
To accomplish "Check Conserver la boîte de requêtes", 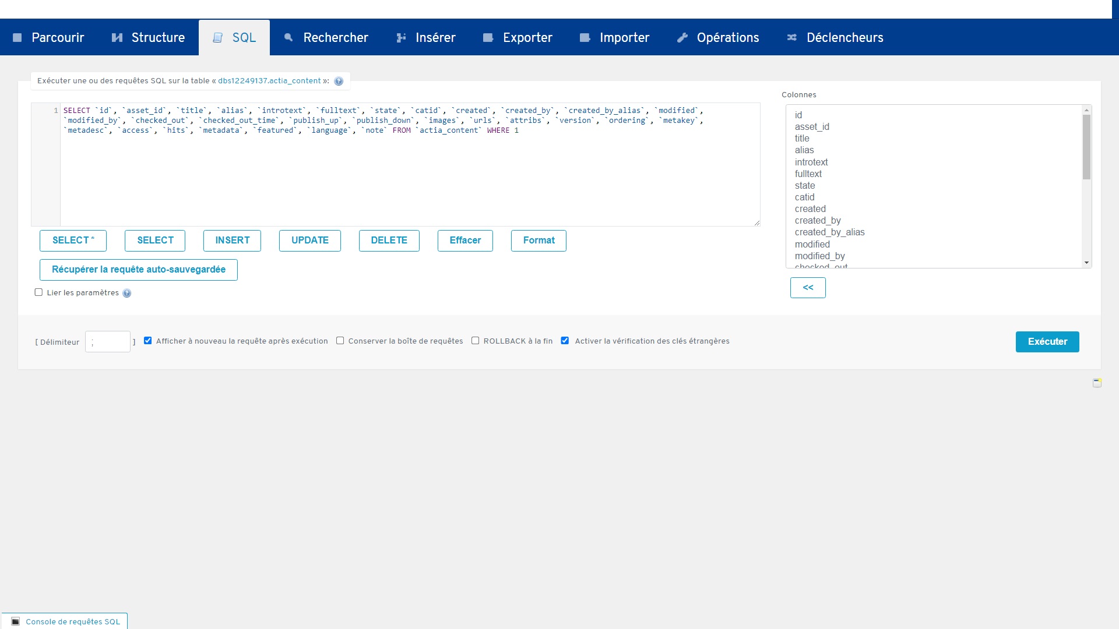I will (x=340, y=341).
